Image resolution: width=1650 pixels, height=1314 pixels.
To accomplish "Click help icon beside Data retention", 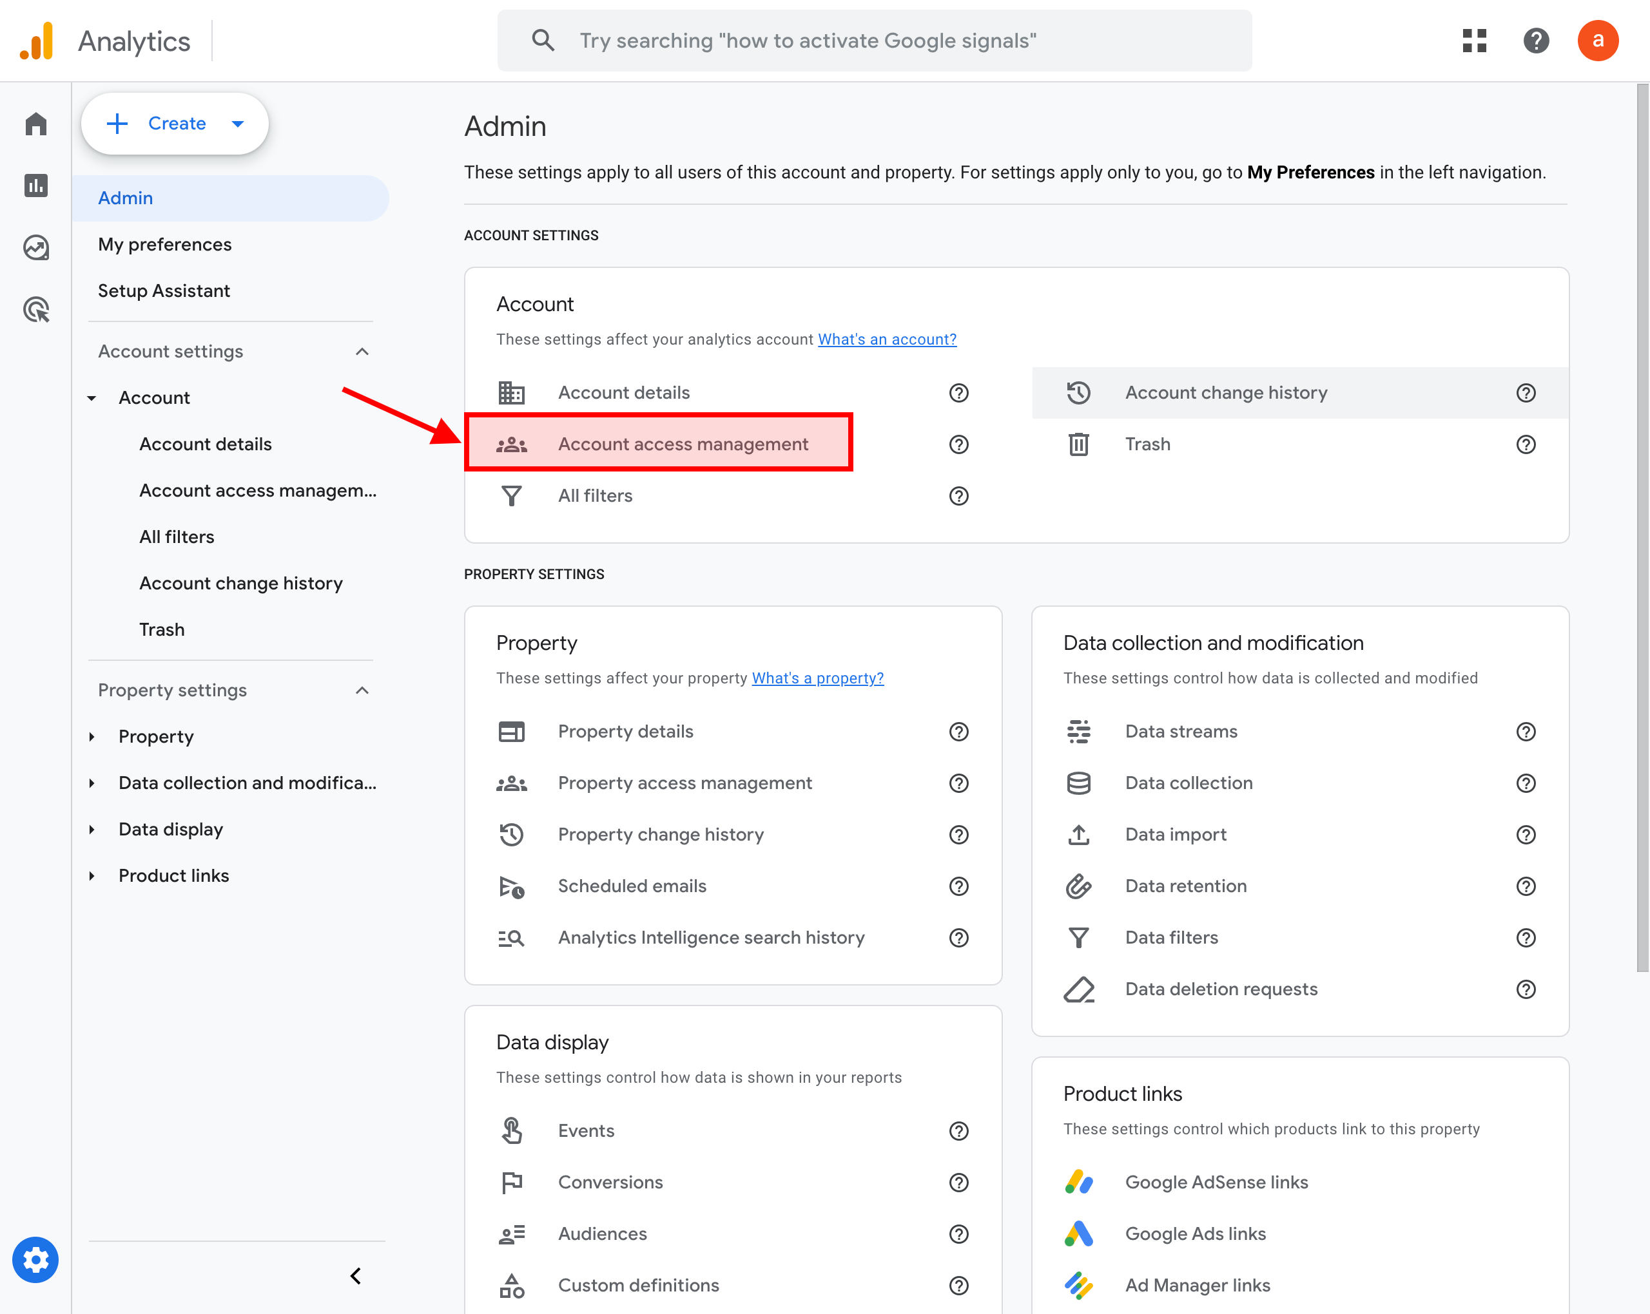I will pyautogui.click(x=1526, y=886).
